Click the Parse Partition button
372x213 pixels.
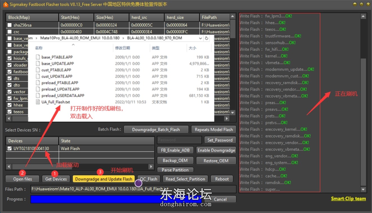tap(175, 170)
